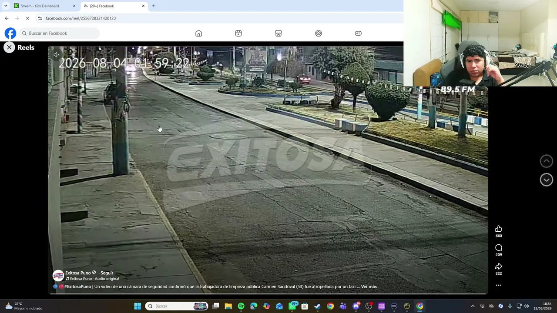Screen dimensions: 557x313
Task: Follow Exitosa Puno with Seguir
Action: point(107,273)
